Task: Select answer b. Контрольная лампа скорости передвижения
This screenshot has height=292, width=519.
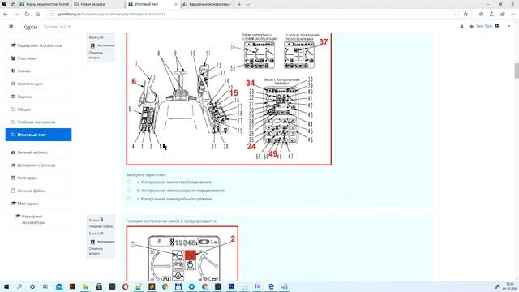Action: [130, 191]
